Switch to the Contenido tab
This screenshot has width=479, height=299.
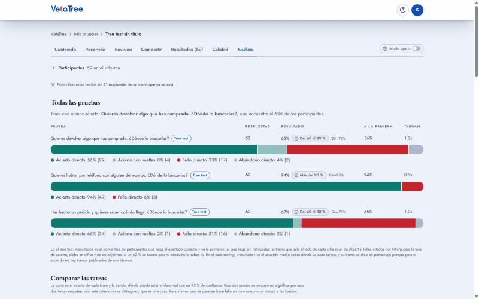[65, 50]
